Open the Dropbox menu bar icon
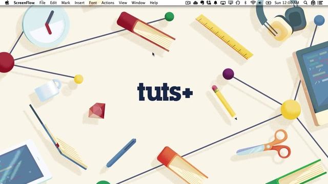328x184 pixels. click(x=209, y=3)
